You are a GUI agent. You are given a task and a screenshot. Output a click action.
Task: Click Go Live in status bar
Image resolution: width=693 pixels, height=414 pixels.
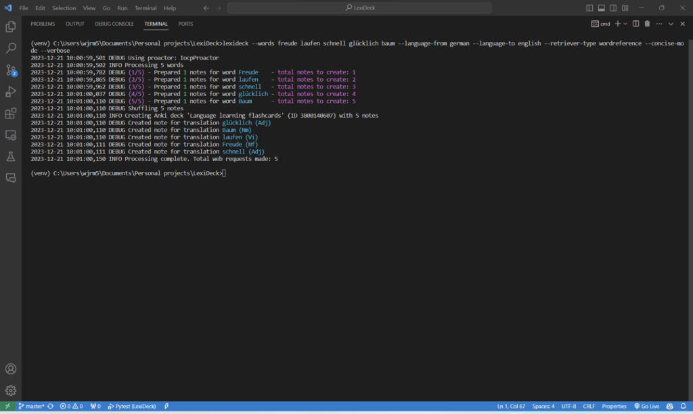point(646,407)
